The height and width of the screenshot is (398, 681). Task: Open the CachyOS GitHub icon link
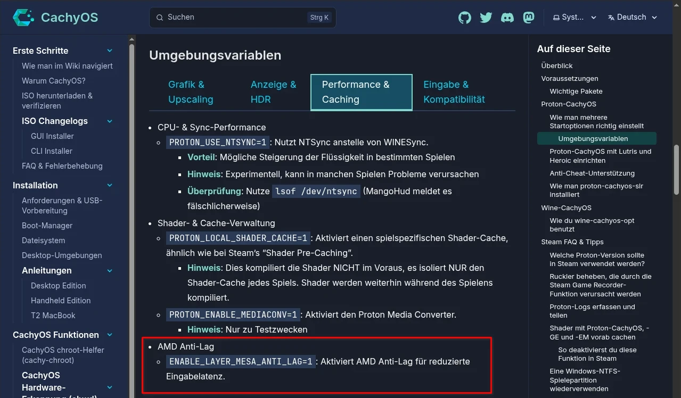coord(465,18)
